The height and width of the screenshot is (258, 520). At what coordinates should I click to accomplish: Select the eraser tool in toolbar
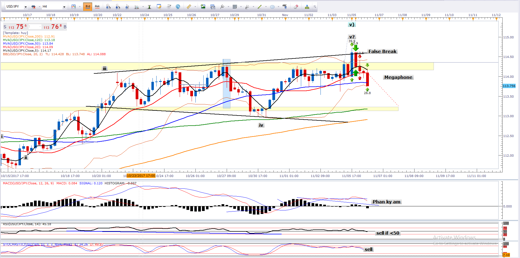point(296,7)
